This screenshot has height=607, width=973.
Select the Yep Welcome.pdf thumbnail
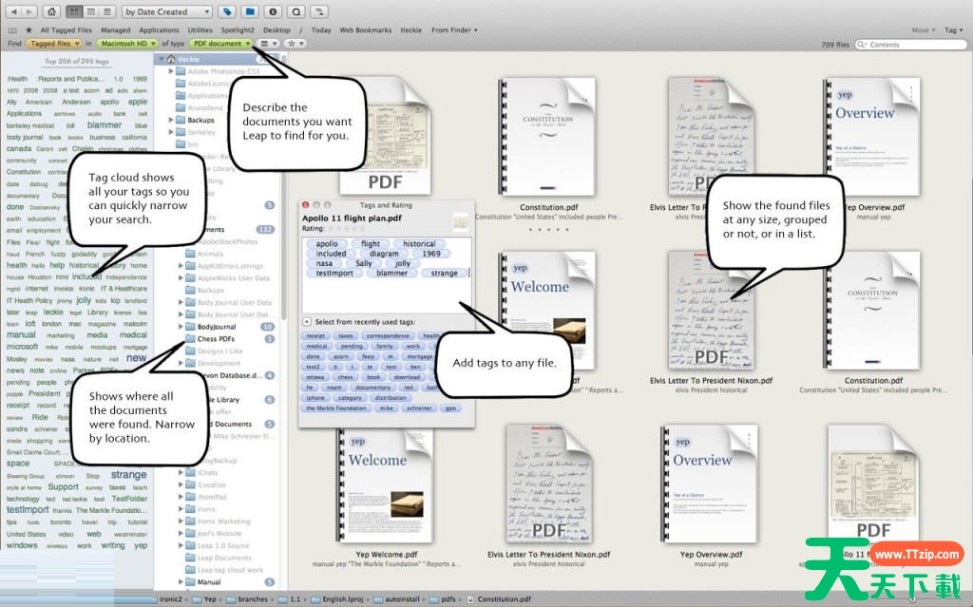[386, 484]
